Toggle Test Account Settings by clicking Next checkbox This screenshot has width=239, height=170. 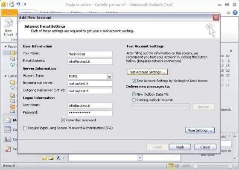point(134,81)
